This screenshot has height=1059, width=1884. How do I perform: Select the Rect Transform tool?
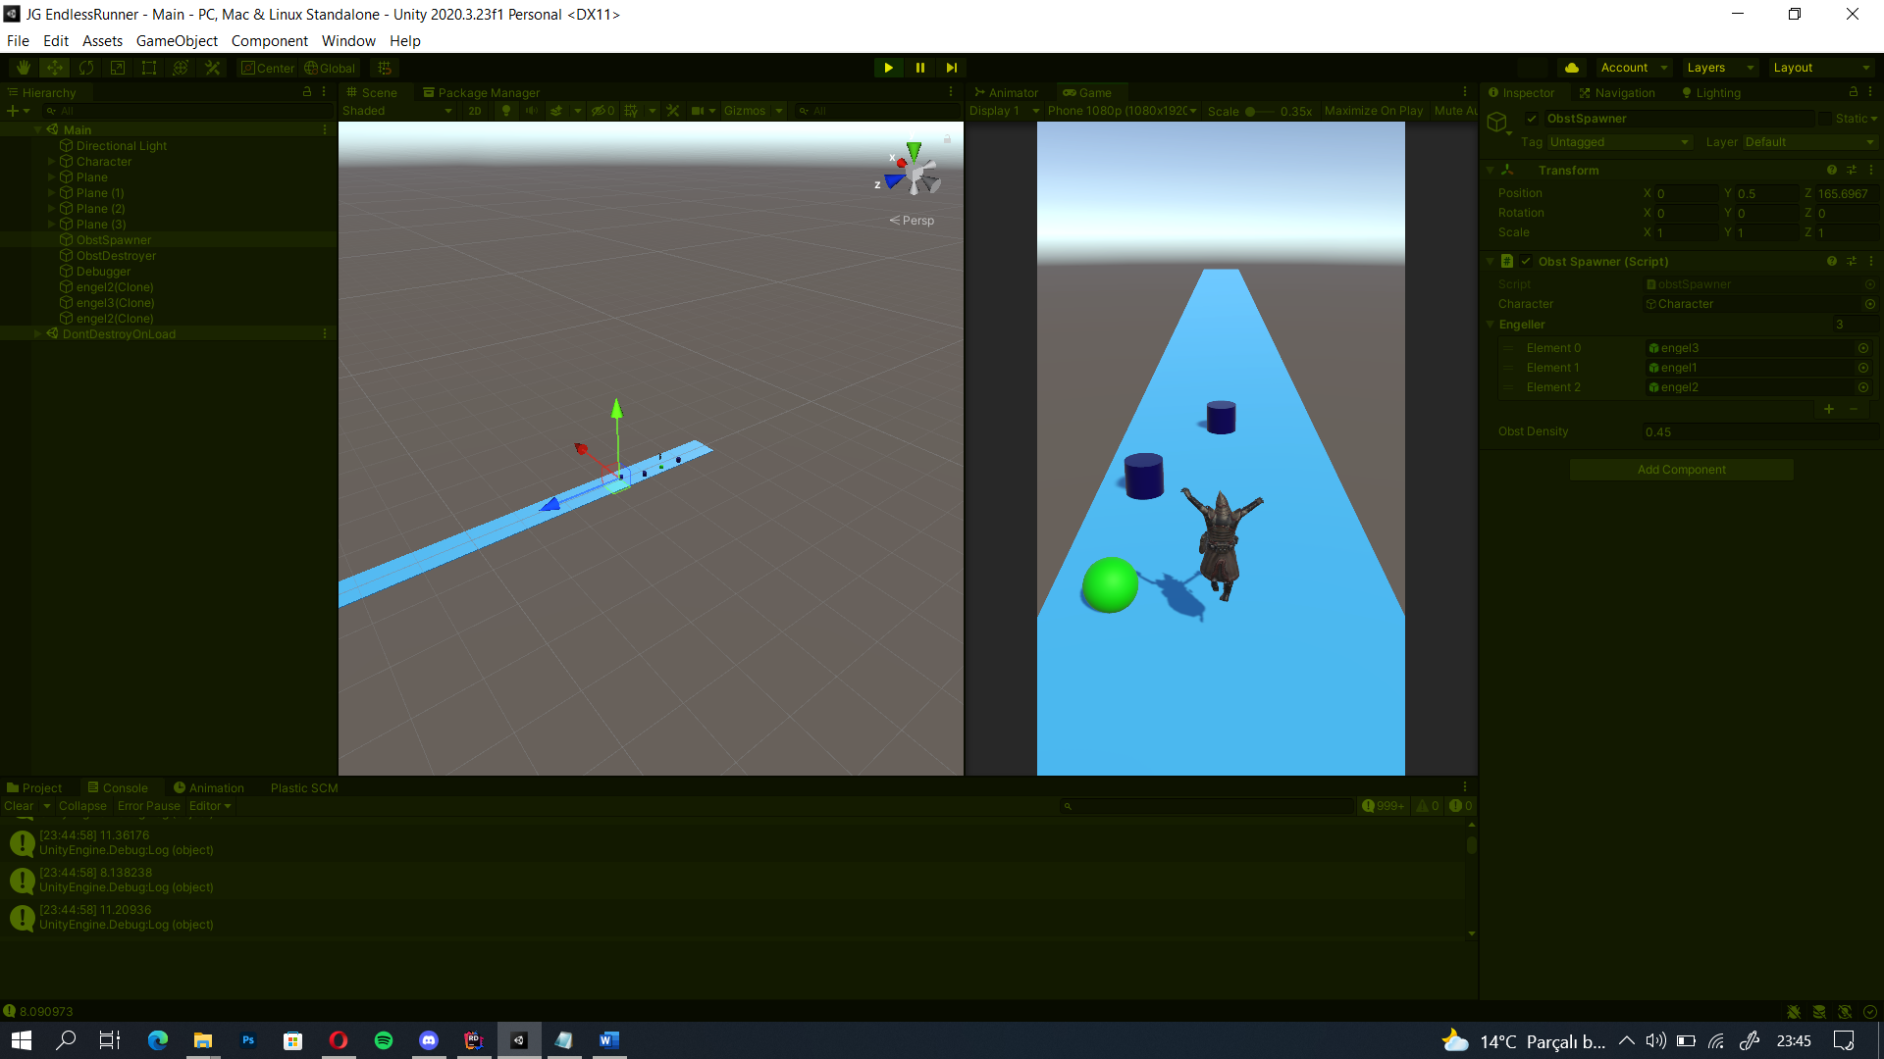[148, 67]
